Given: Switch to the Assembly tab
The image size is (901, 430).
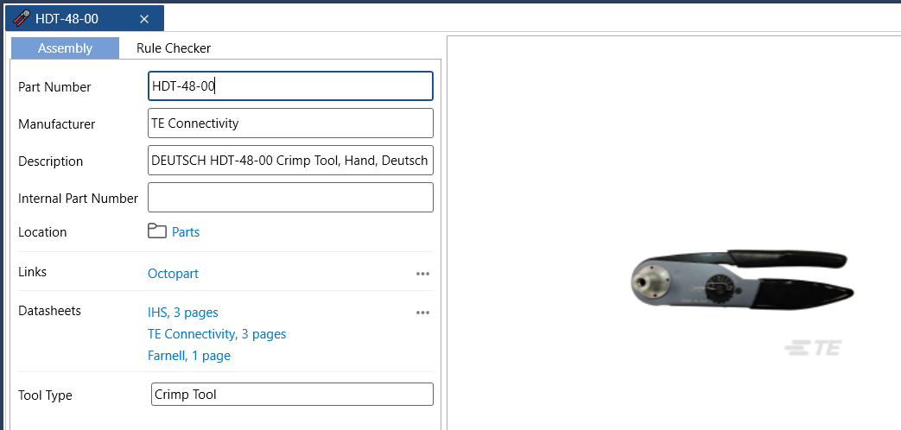Looking at the screenshot, I should coord(65,48).
